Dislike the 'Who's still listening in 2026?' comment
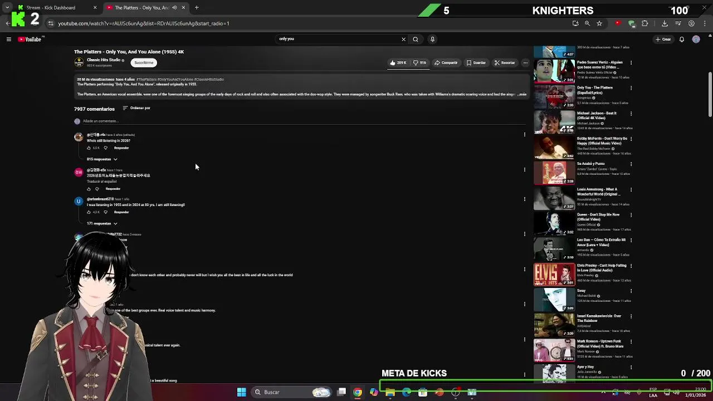This screenshot has width=713, height=401. tap(105, 148)
